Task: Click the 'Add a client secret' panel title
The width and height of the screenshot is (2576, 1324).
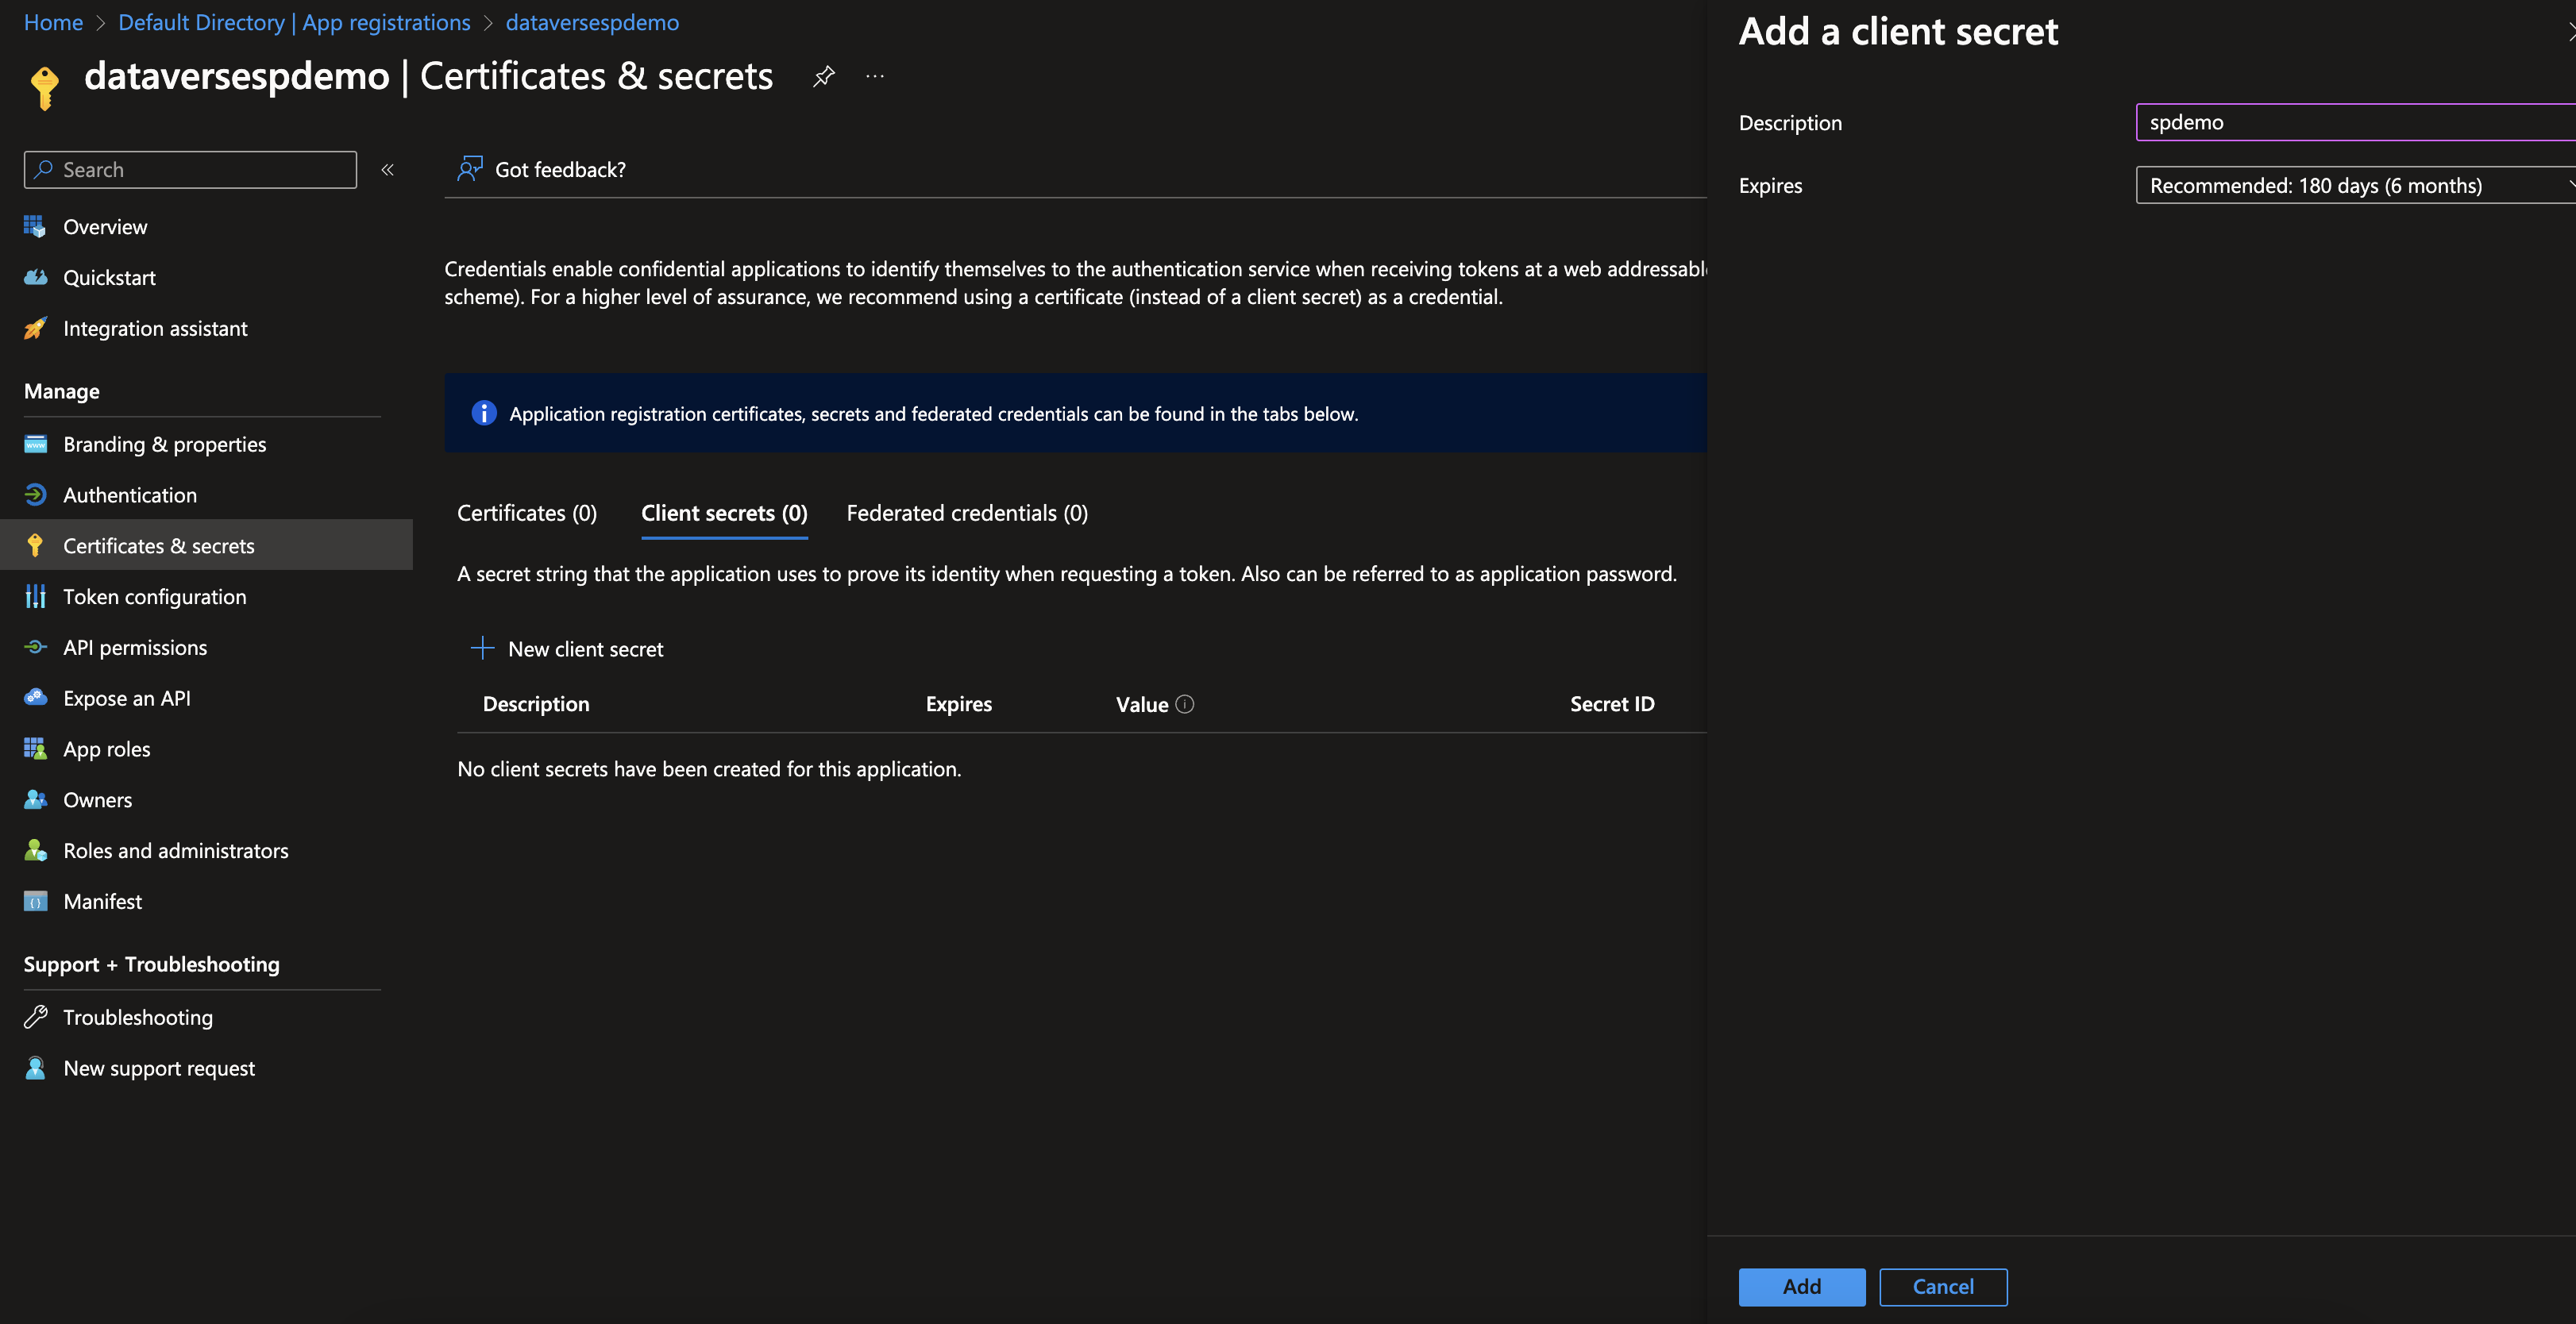Action: 1898,31
